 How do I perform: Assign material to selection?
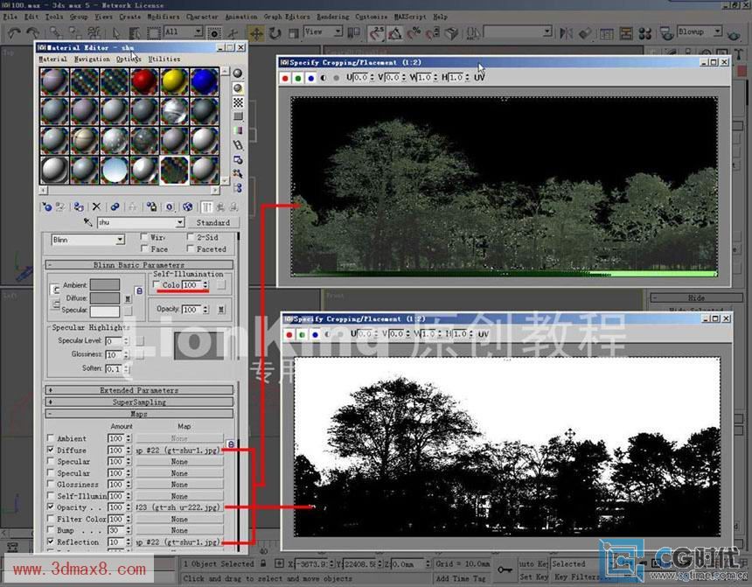point(79,206)
